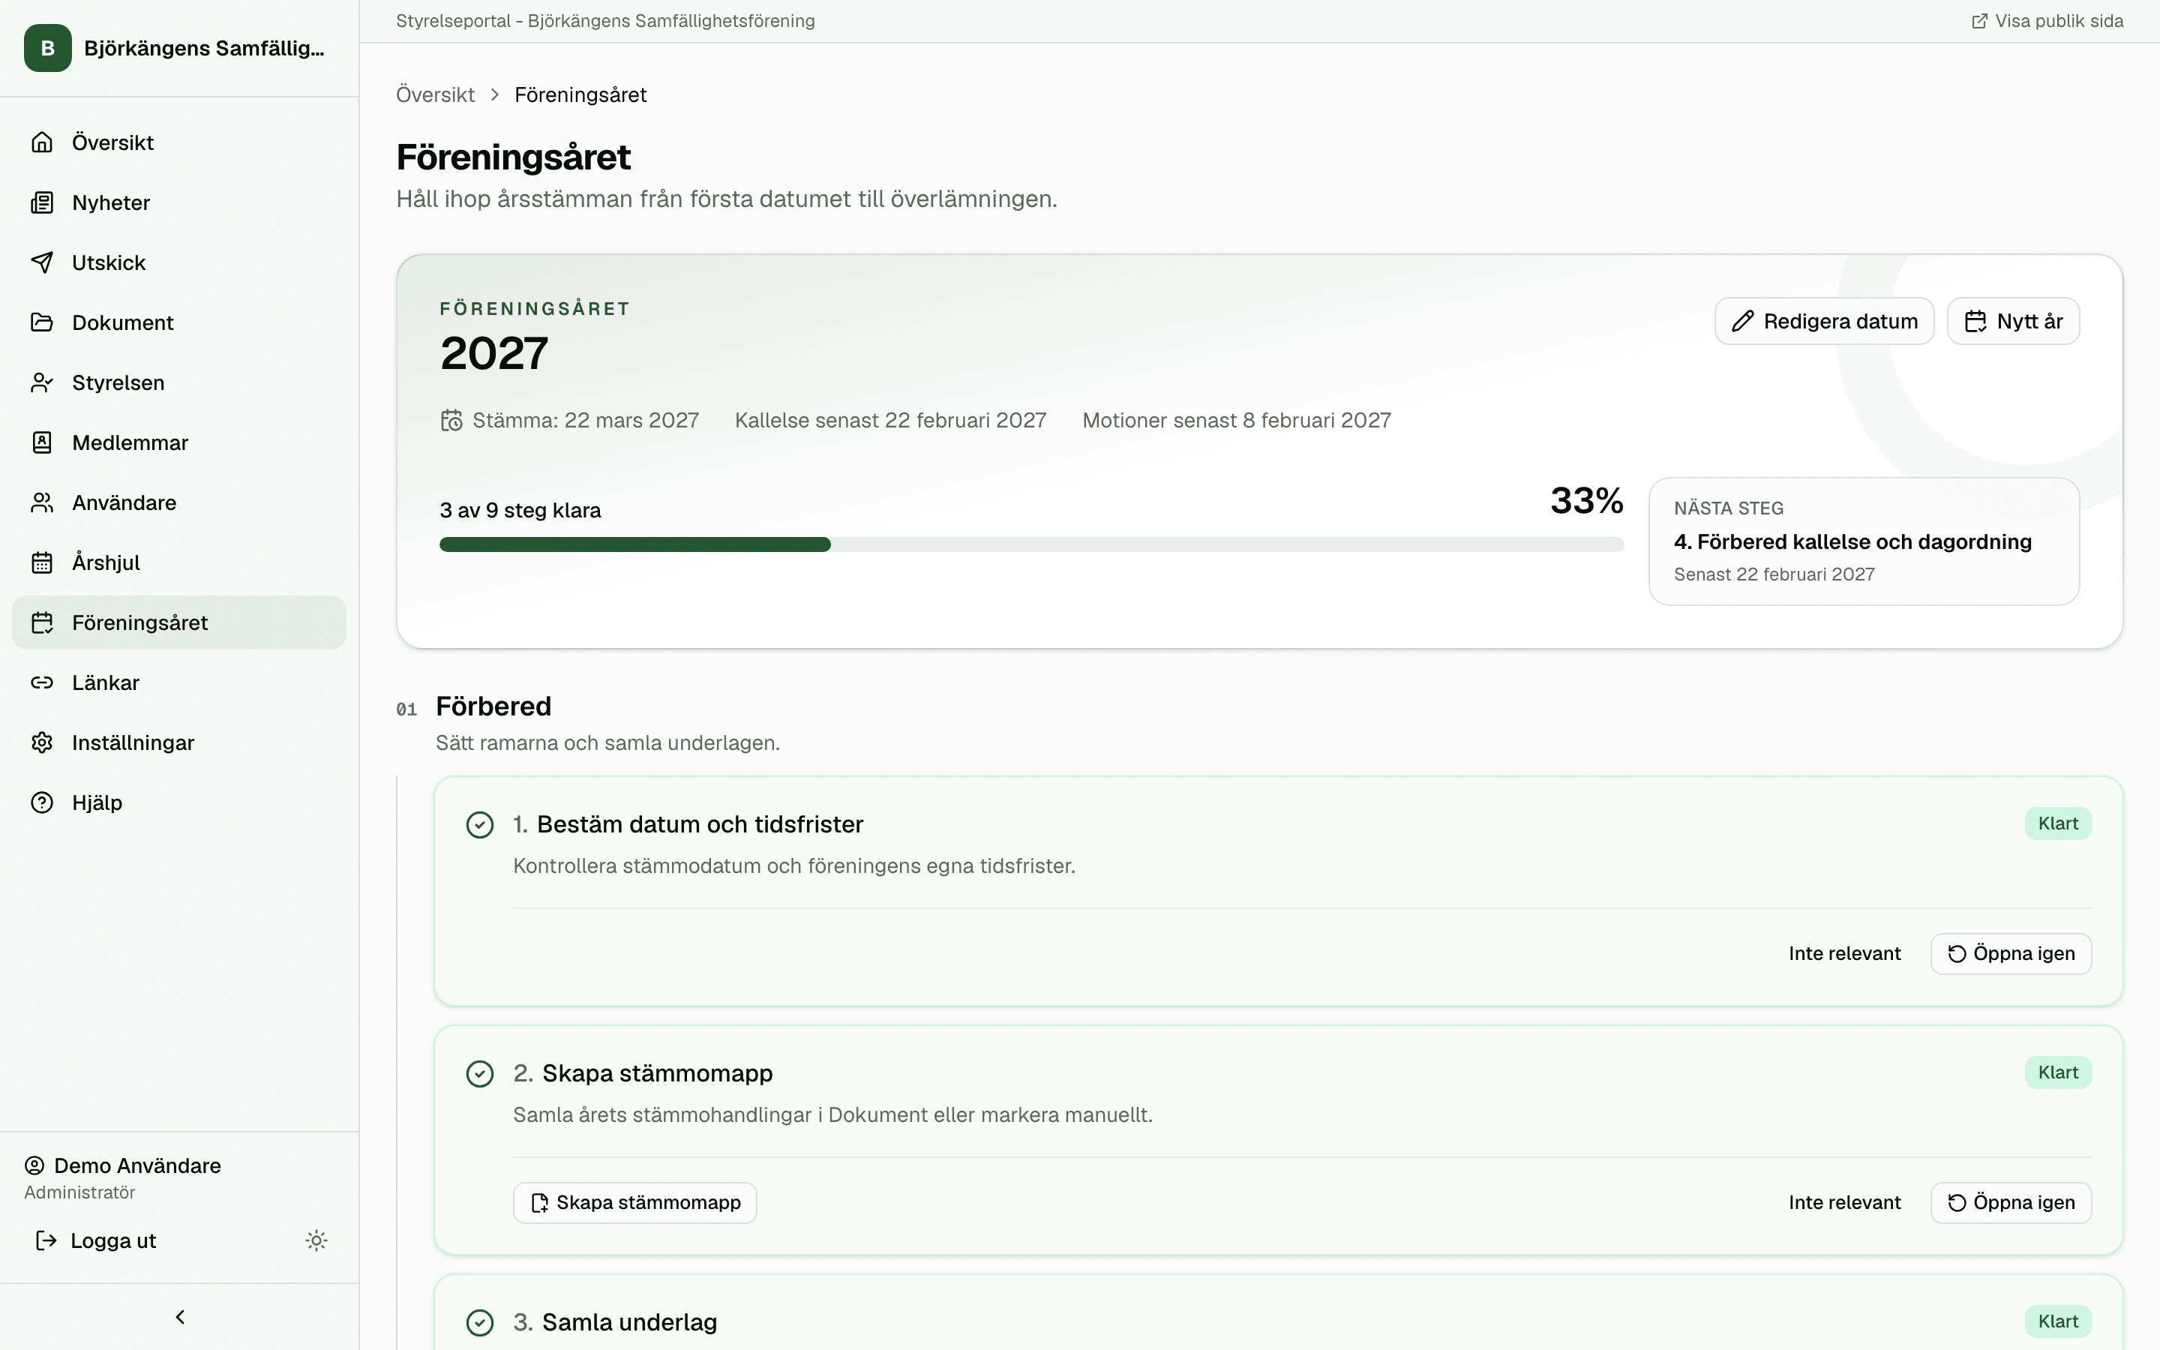The image size is (2160, 1350).
Task: Toggle the light/dark theme sun icon
Action: [316, 1240]
